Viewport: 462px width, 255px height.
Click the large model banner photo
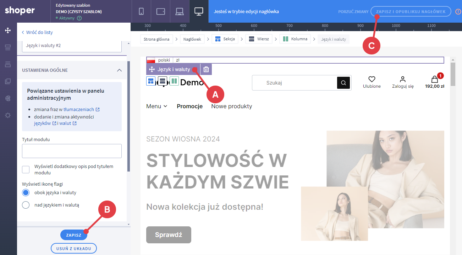coord(385,179)
